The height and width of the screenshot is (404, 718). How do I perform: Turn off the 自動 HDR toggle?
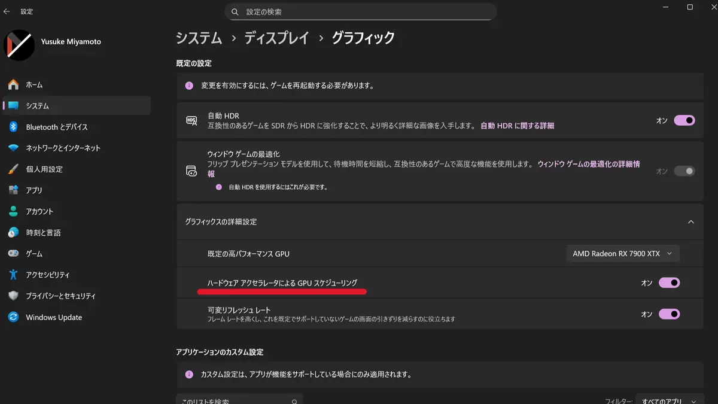tap(684, 120)
